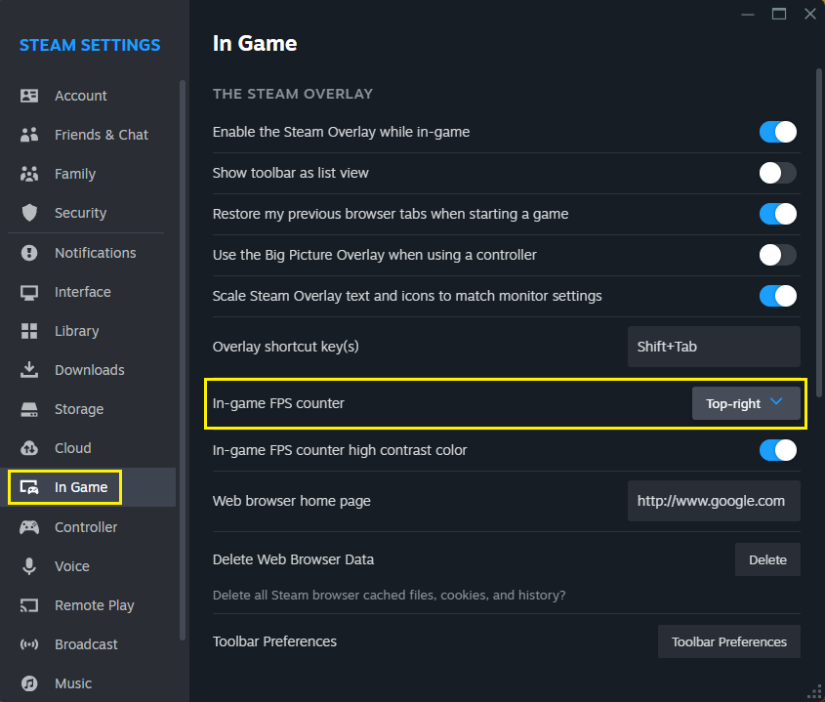Turn on Big Picture Overlay for controller
The height and width of the screenshot is (702, 825).
[778, 255]
